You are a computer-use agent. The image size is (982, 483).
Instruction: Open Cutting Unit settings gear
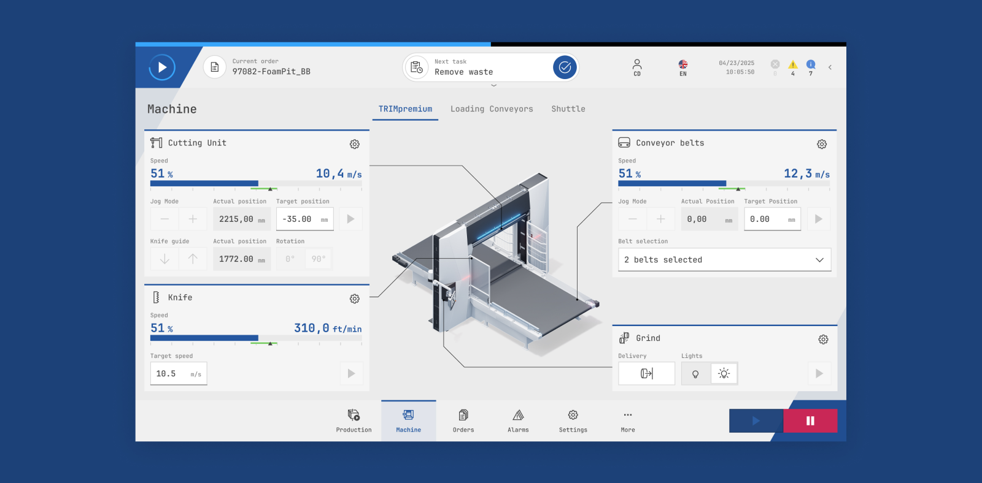click(355, 144)
